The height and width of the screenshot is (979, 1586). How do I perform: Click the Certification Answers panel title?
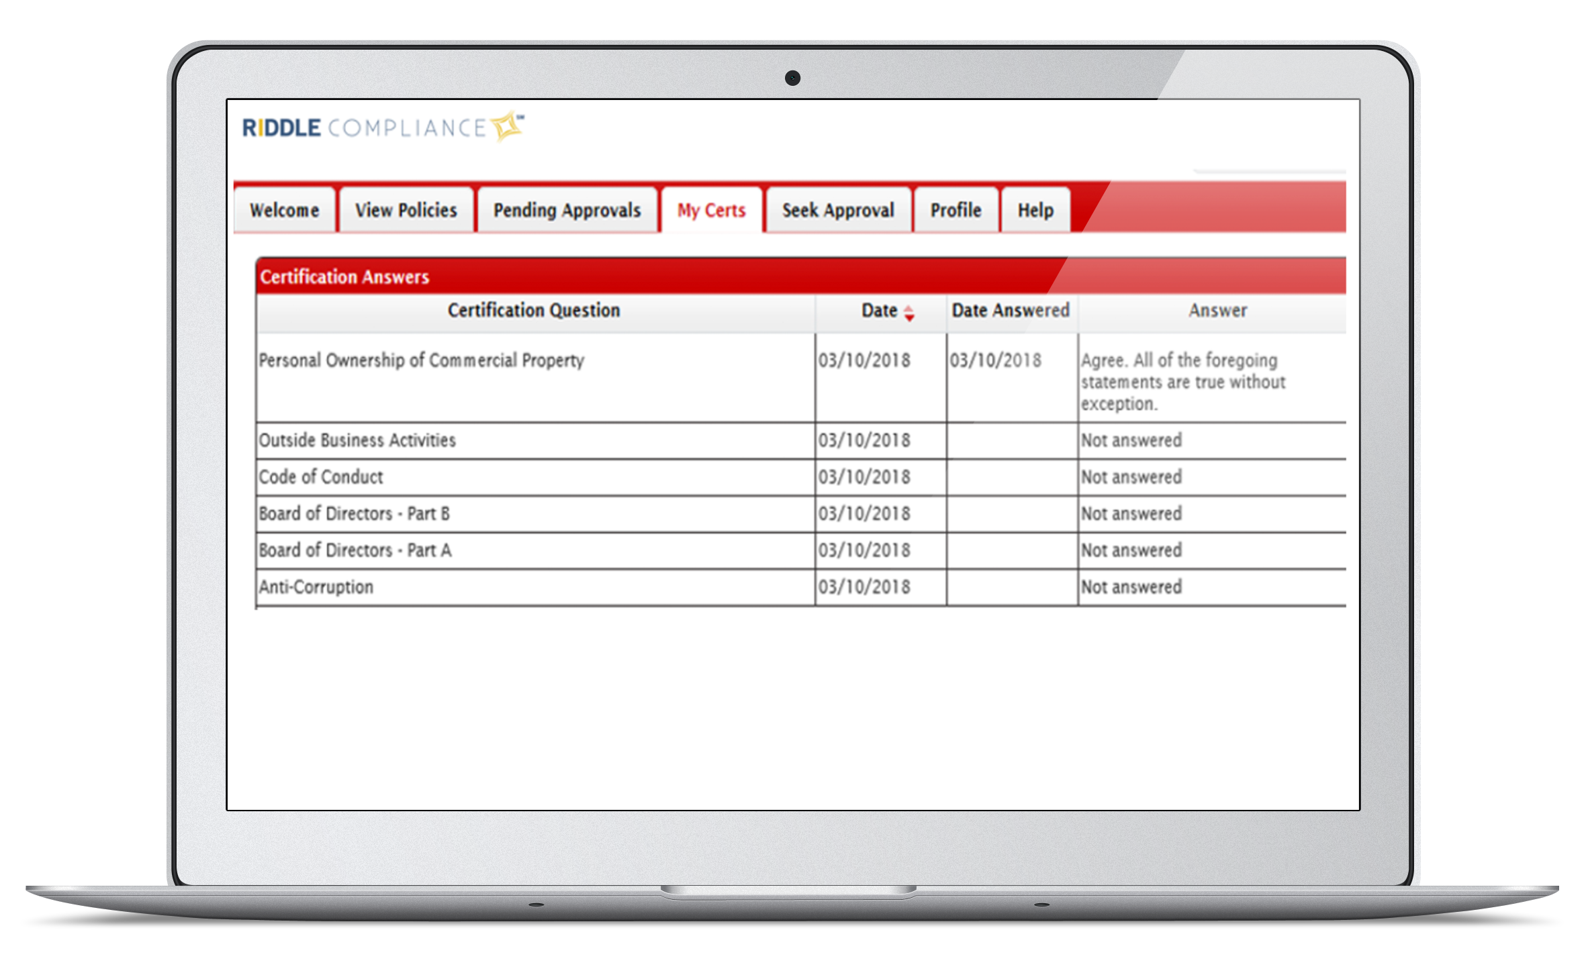(344, 277)
